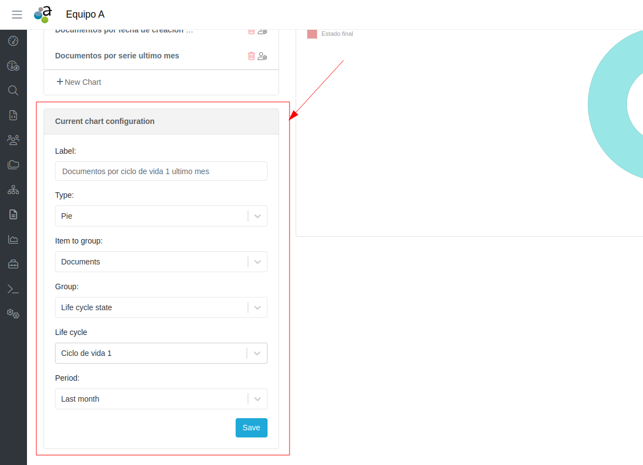Open the area chart sidebar icon

[x=13, y=239]
